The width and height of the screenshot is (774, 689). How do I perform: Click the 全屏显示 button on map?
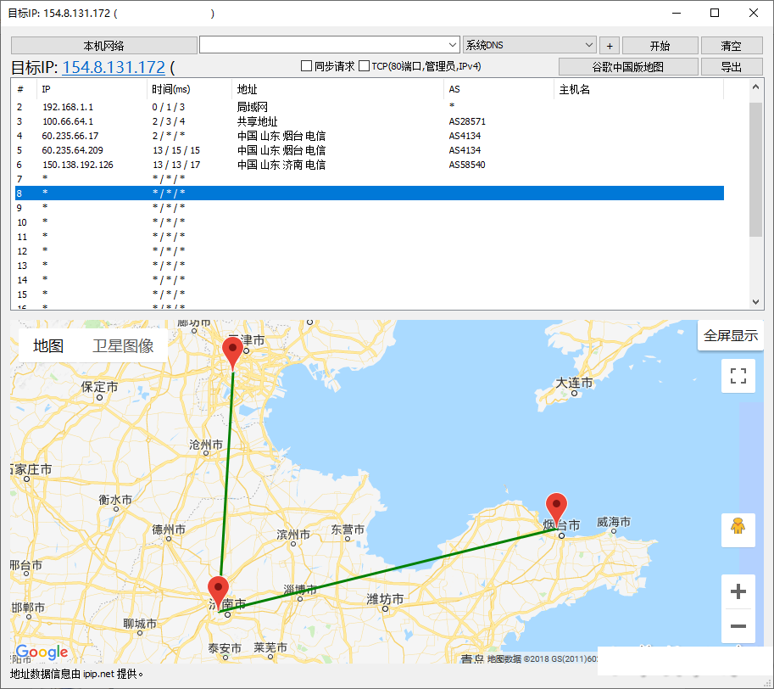coord(730,335)
